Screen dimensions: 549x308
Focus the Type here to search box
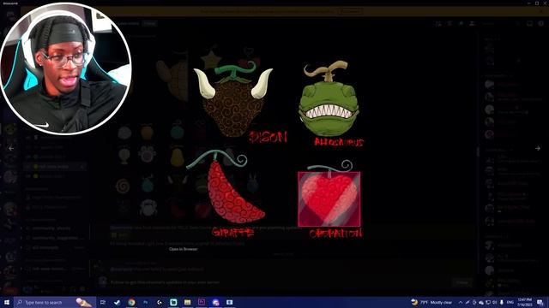coord(55,302)
